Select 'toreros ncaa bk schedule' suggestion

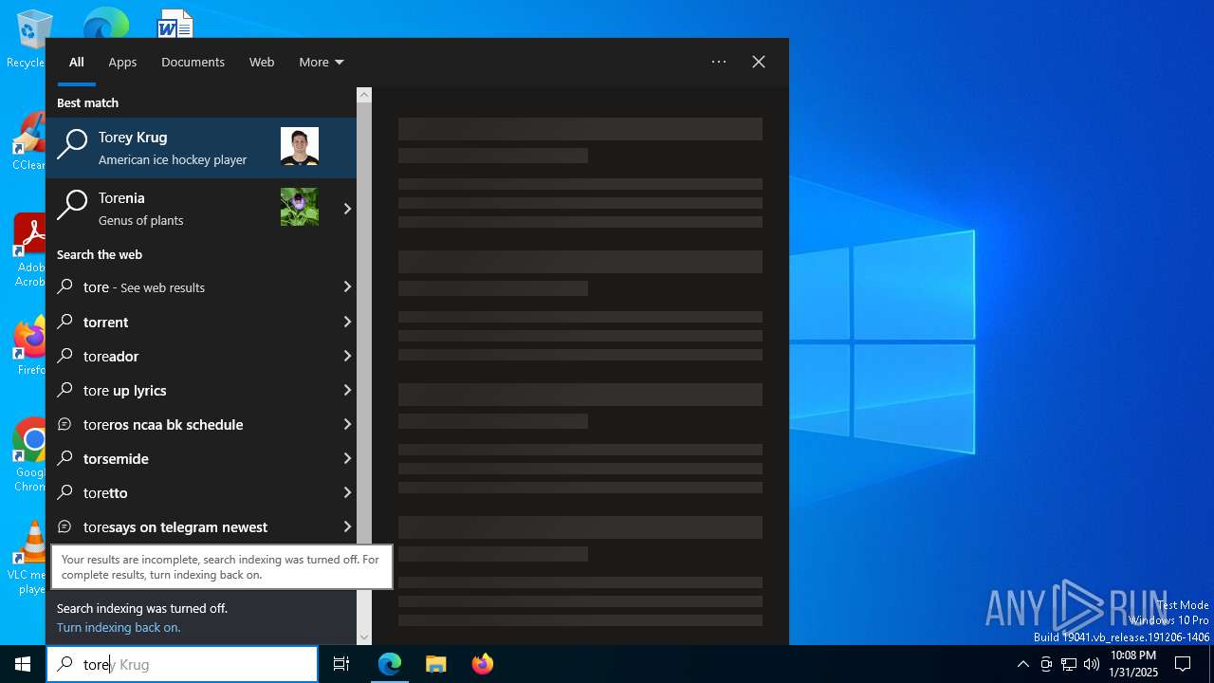pos(192,424)
